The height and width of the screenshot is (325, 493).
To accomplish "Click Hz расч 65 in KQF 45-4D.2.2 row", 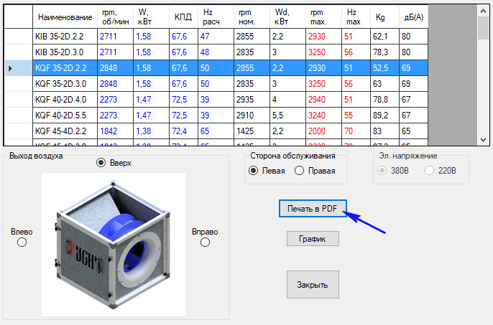I will pos(216,131).
